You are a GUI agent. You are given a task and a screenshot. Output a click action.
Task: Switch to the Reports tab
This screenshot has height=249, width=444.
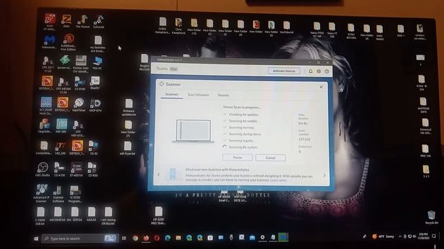click(223, 95)
